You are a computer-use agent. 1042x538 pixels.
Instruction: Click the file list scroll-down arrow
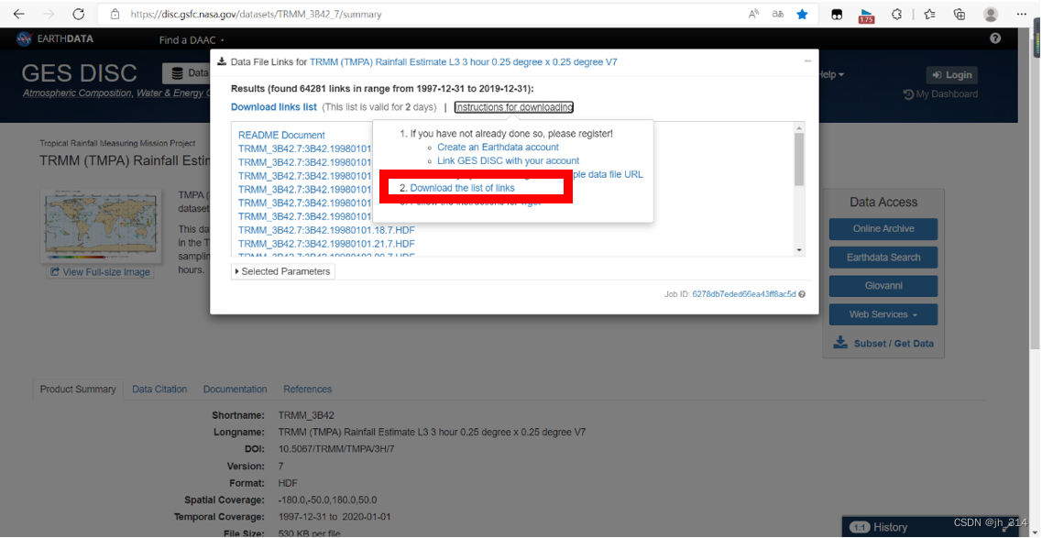point(799,250)
